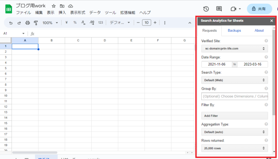This screenshot has height=159, width=278.
Task: Open the zoom 100% dropdown
Action: (x=50, y=23)
